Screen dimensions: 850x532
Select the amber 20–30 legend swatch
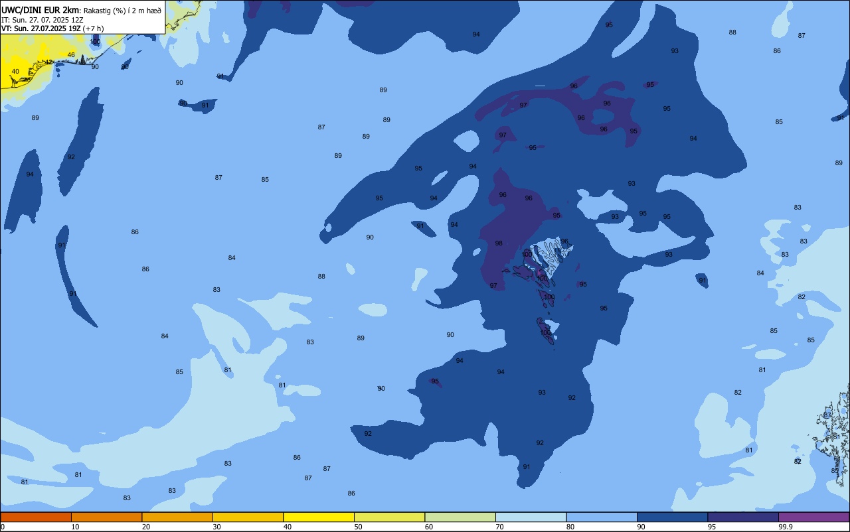[x=177, y=517]
